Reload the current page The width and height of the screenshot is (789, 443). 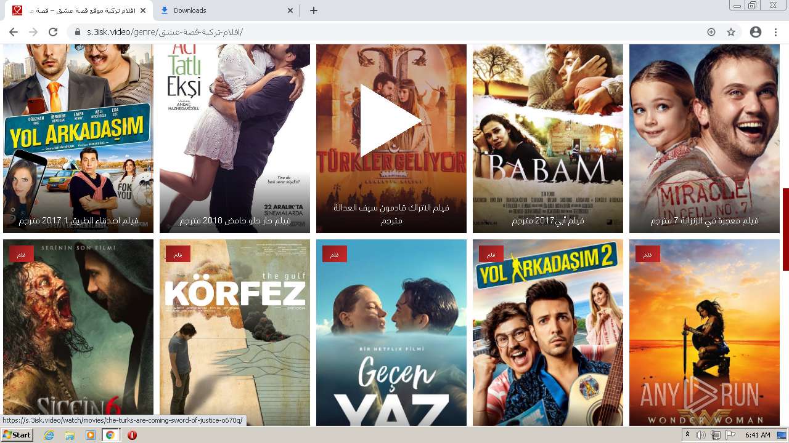point(53,32)
